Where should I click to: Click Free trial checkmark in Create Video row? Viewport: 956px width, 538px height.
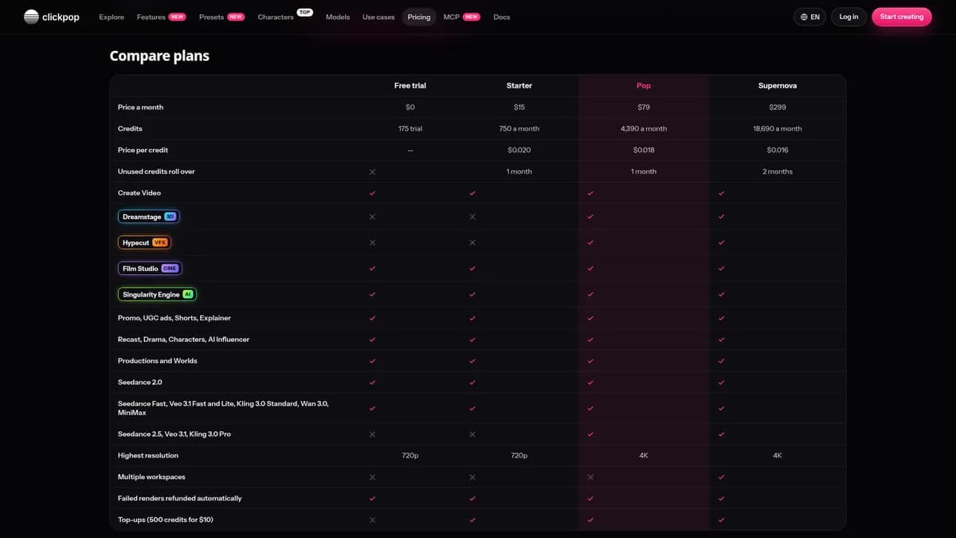pos(372,193)
